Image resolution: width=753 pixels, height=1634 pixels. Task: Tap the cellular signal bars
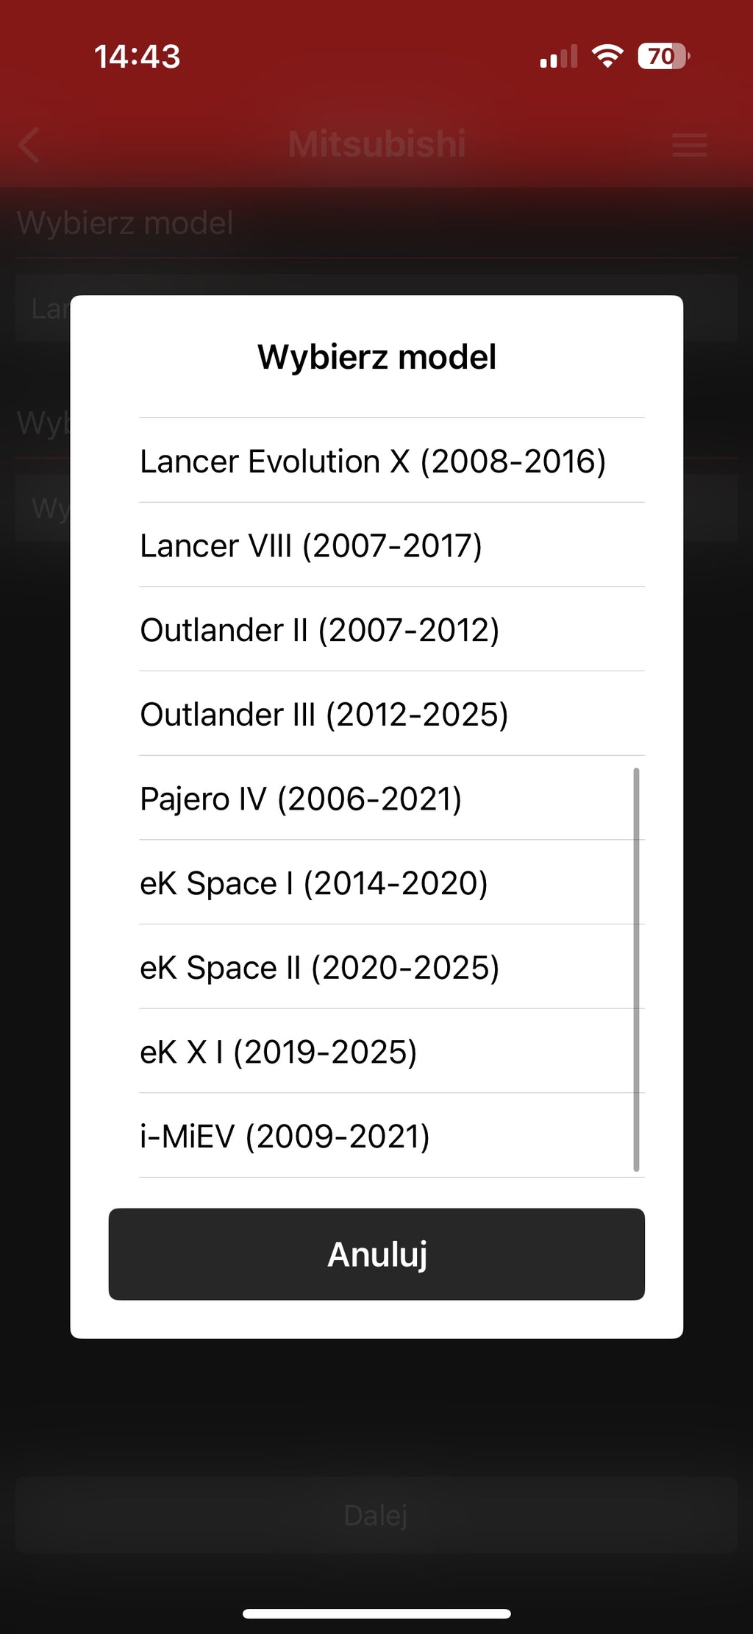(x=559, y=57)
